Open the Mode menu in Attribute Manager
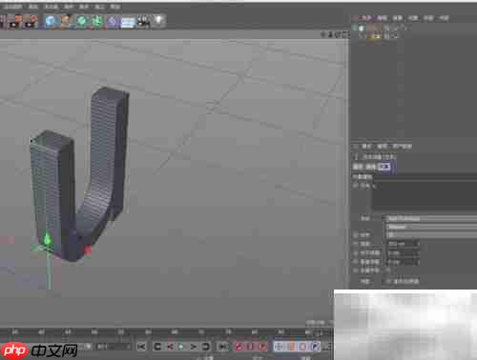Viewport: 477px width, 360px height. point(366,146)
